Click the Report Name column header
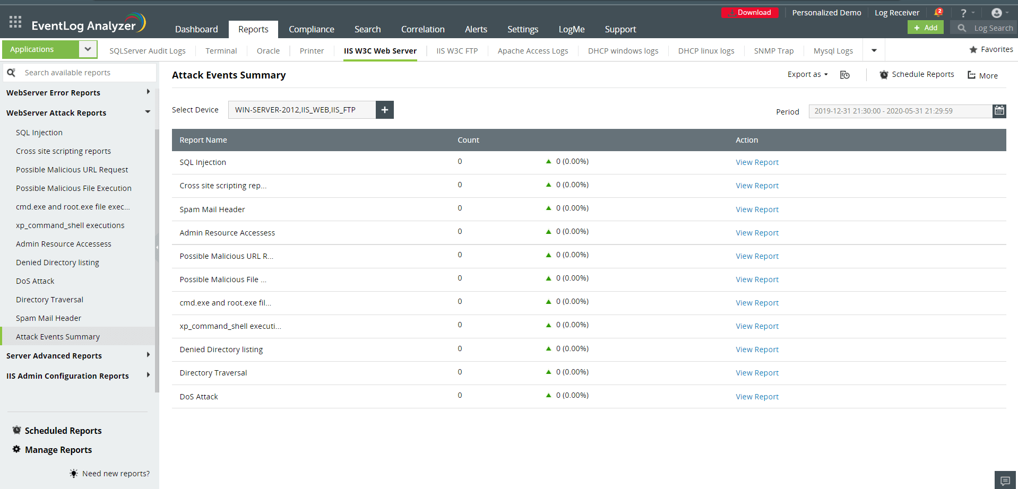This screenshot has width=1018, height=489. tap(203, 140)
